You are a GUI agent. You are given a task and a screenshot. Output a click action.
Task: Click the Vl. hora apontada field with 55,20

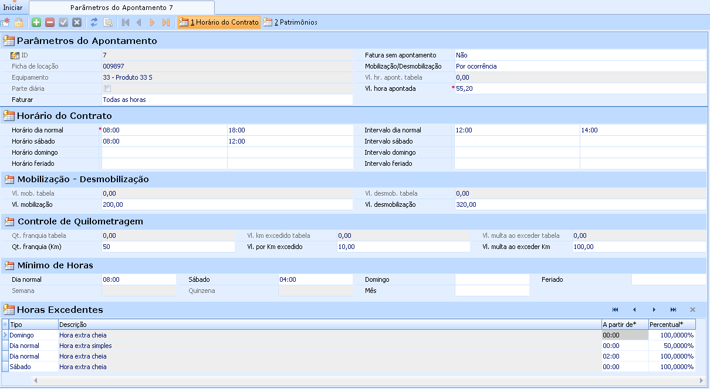tap(580, 88)
